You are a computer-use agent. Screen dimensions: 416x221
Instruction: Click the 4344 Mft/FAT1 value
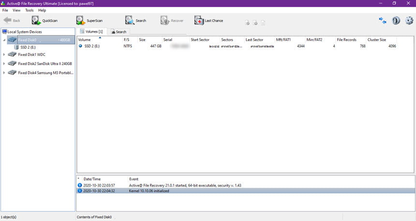tap(300, 46)
